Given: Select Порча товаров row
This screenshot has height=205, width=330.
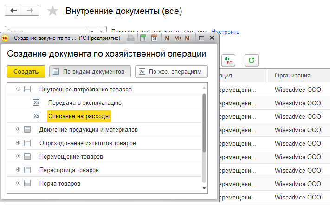Looking at the screenshot, I should pos(104,183).
